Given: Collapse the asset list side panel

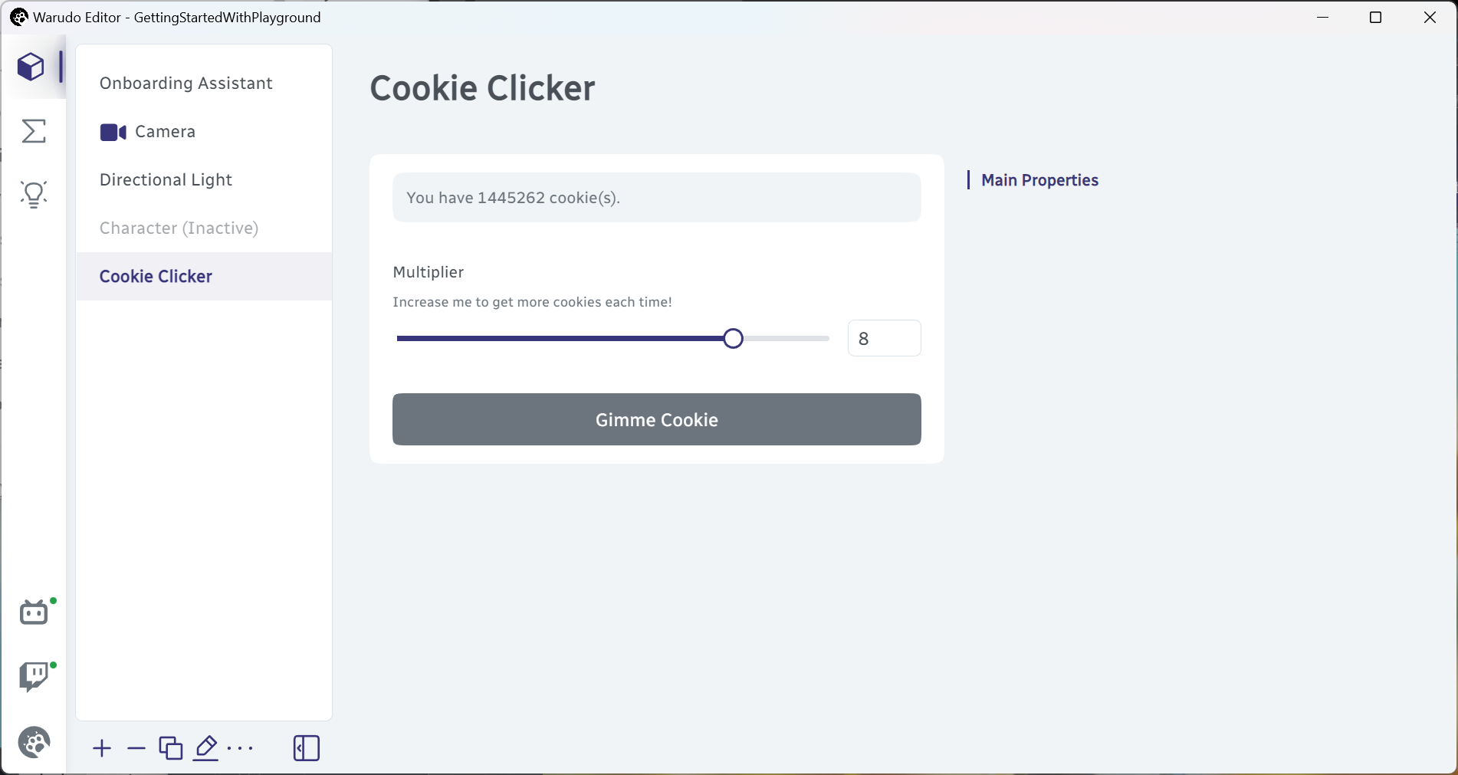Looking at the screenshot, I should [307, 748].
